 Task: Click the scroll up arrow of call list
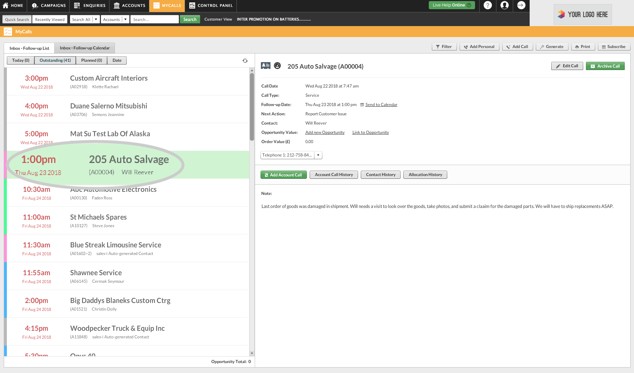pos(252,70)
